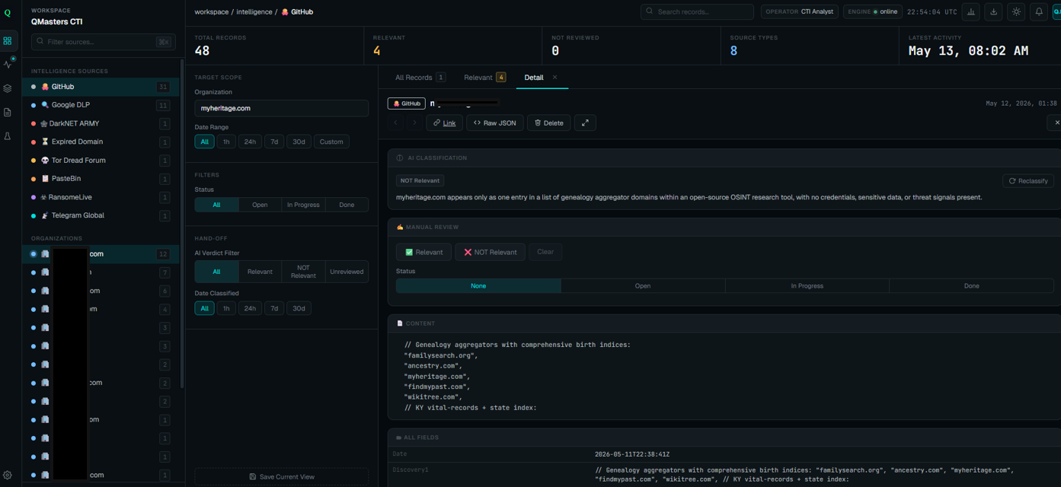Set AI Verdict Filter to Relevant
1061x487 pixels.
pyautogui.click(x=260, y=272)
